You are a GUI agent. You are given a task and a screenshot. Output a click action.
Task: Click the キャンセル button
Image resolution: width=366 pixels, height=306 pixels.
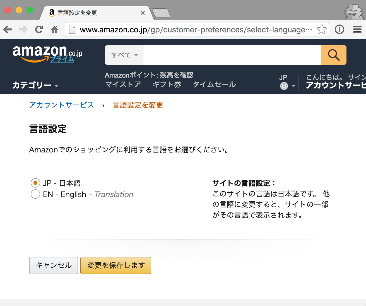(x=54, y=265)
